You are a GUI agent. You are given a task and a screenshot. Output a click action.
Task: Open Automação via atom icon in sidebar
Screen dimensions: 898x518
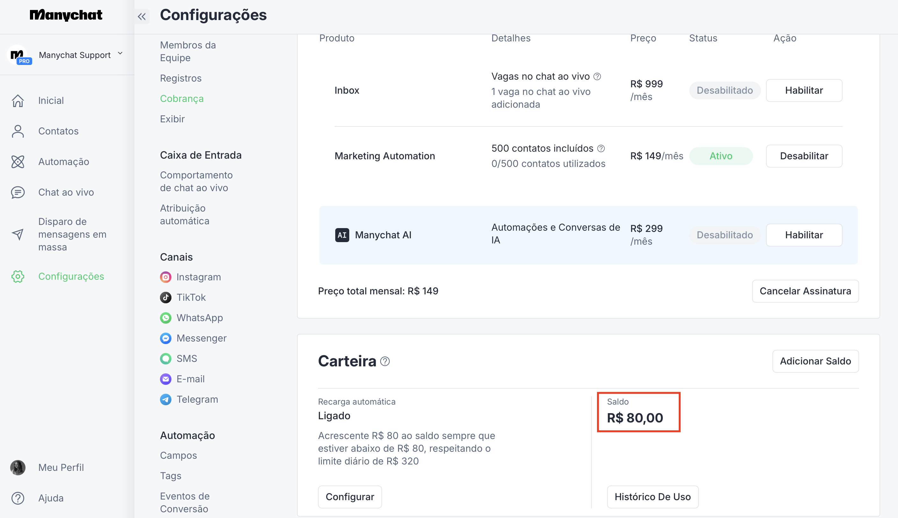[x=18, y=162]
